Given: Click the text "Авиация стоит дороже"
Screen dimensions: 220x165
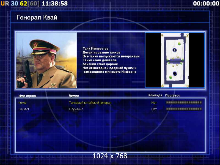Looking at the screenshot, I should tap(100, 64).
